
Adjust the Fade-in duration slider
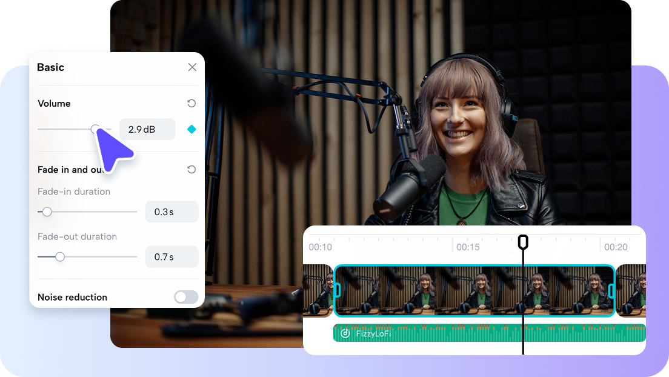47,212
